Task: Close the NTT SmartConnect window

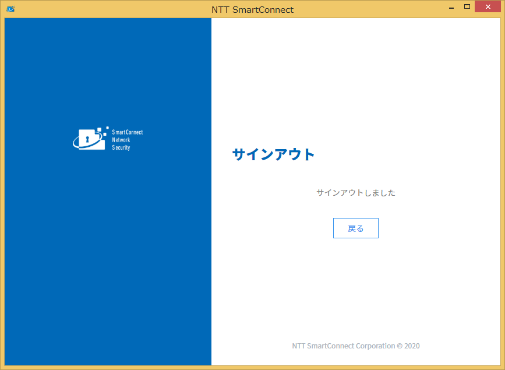Action: pyautogui.click(x=488, y=7)
